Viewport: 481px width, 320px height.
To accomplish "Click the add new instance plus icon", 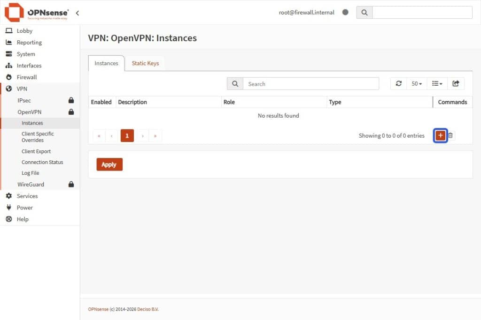I will click(440, 135).
